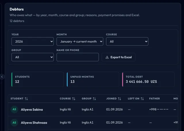Select student name Aliyeva Sabina
184x131 pixels.
32,110
